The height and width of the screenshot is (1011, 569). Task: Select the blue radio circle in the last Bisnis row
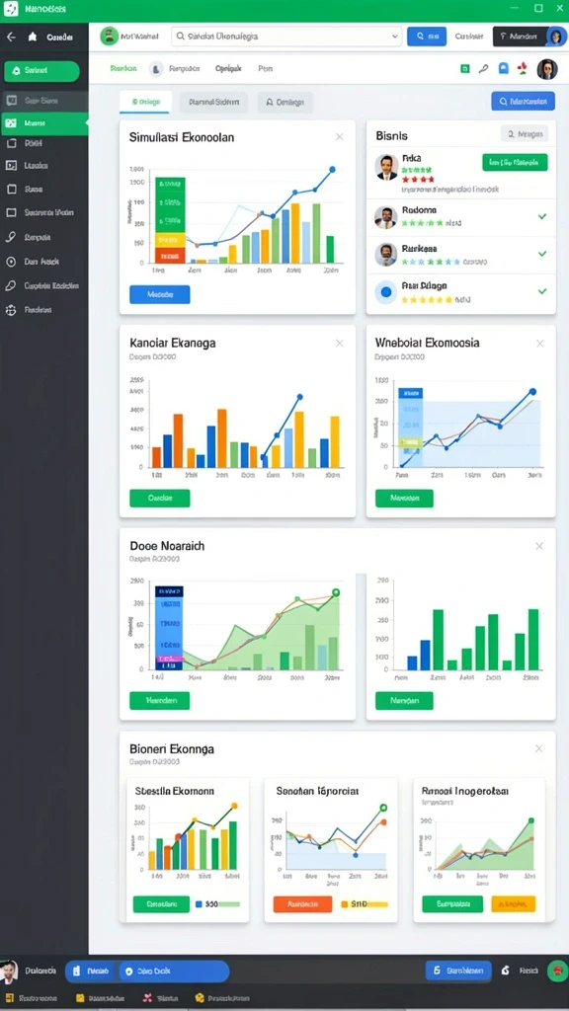386,292
